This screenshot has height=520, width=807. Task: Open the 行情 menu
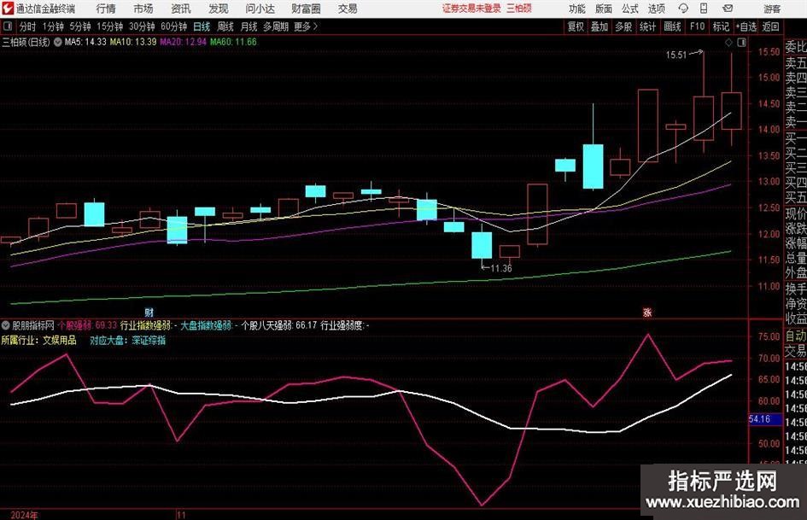coord(106,9)
